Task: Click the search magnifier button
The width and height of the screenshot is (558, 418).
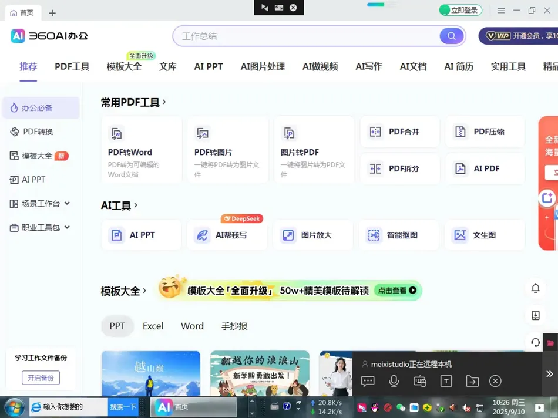Action: 451,36
